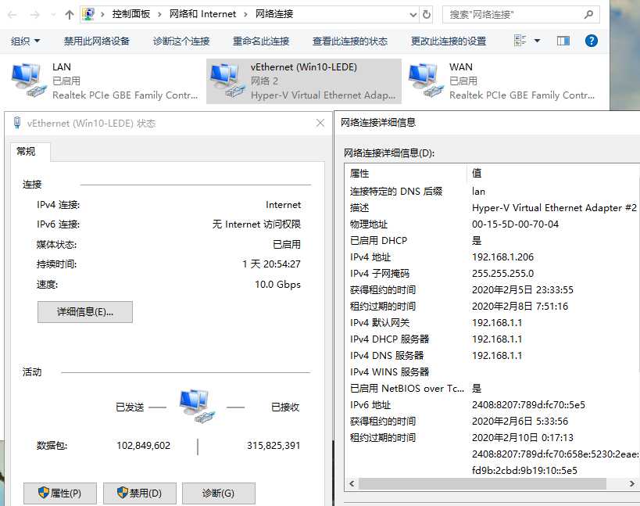Toggle the preview pane icon

(563, 41)
